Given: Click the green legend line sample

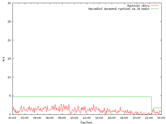Looking at the screenshot, I should click(155, 9).
